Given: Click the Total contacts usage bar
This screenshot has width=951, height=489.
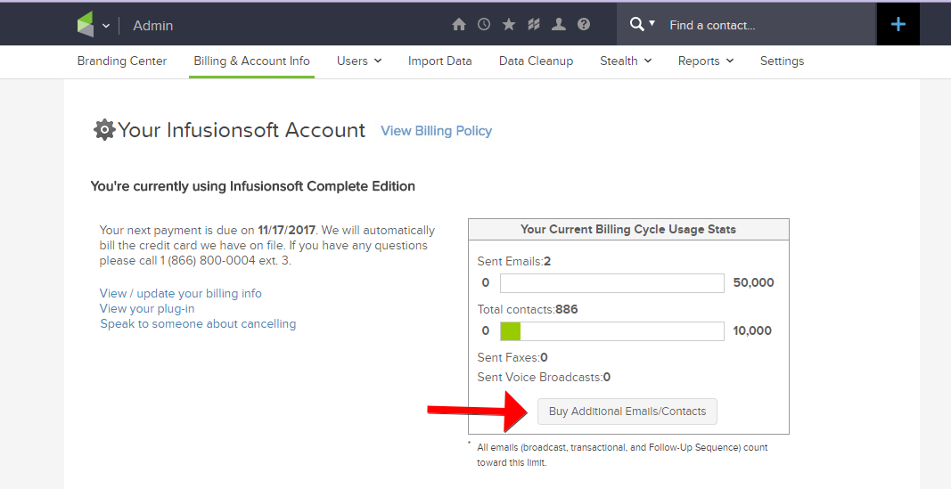Looking at the screenshot, I should point(611,331).
